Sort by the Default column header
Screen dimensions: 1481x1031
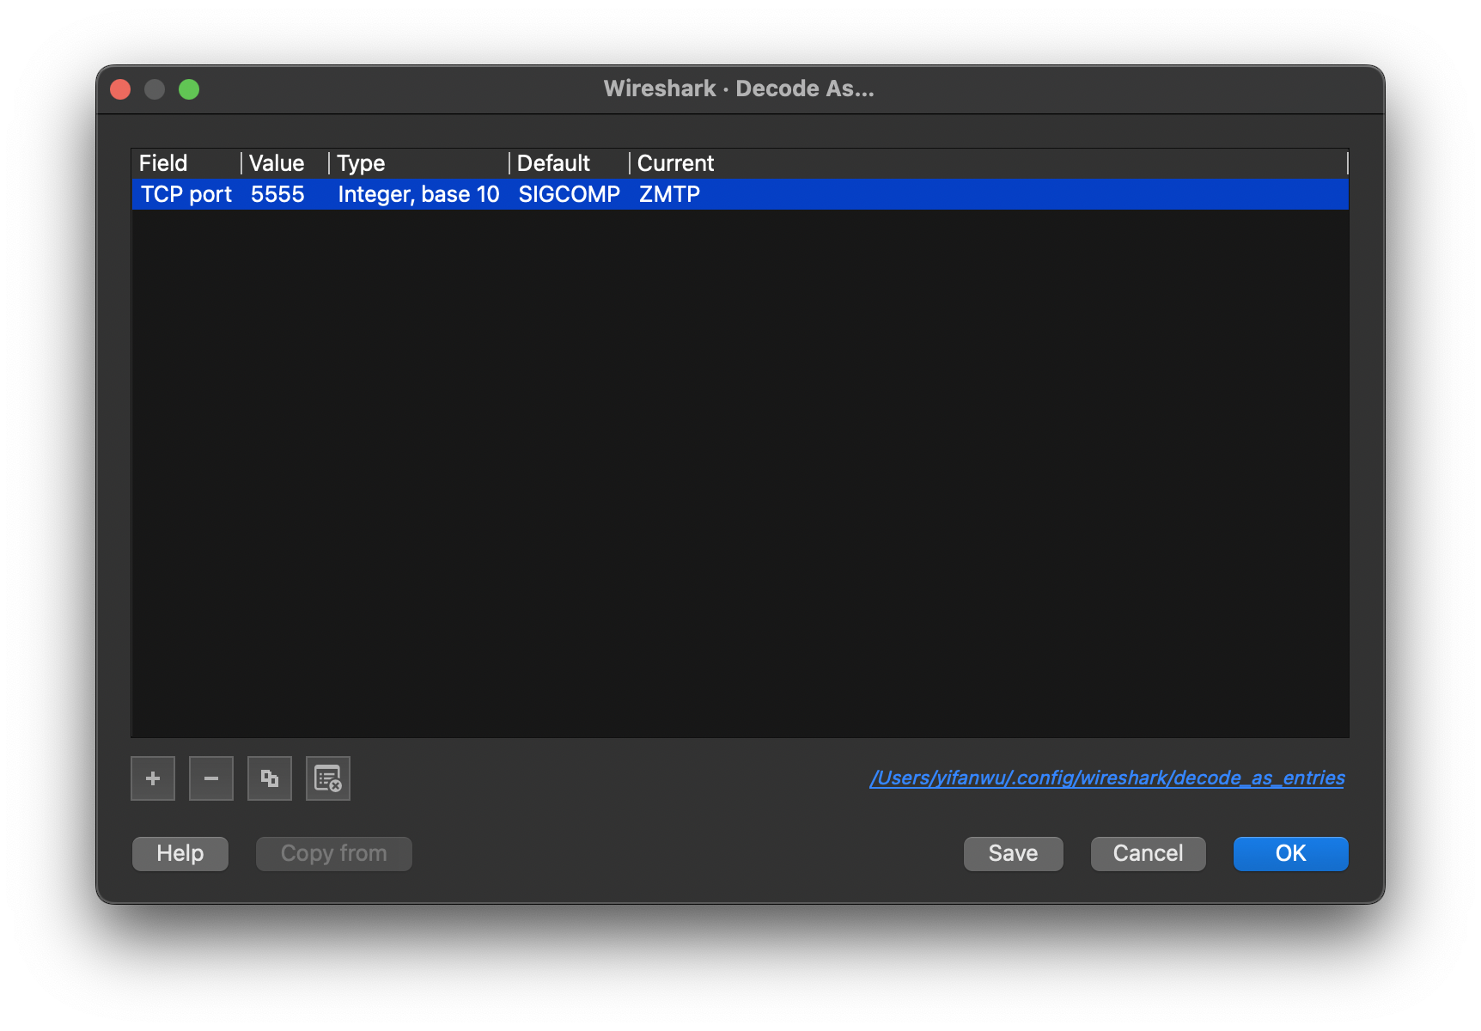point(570,163)
